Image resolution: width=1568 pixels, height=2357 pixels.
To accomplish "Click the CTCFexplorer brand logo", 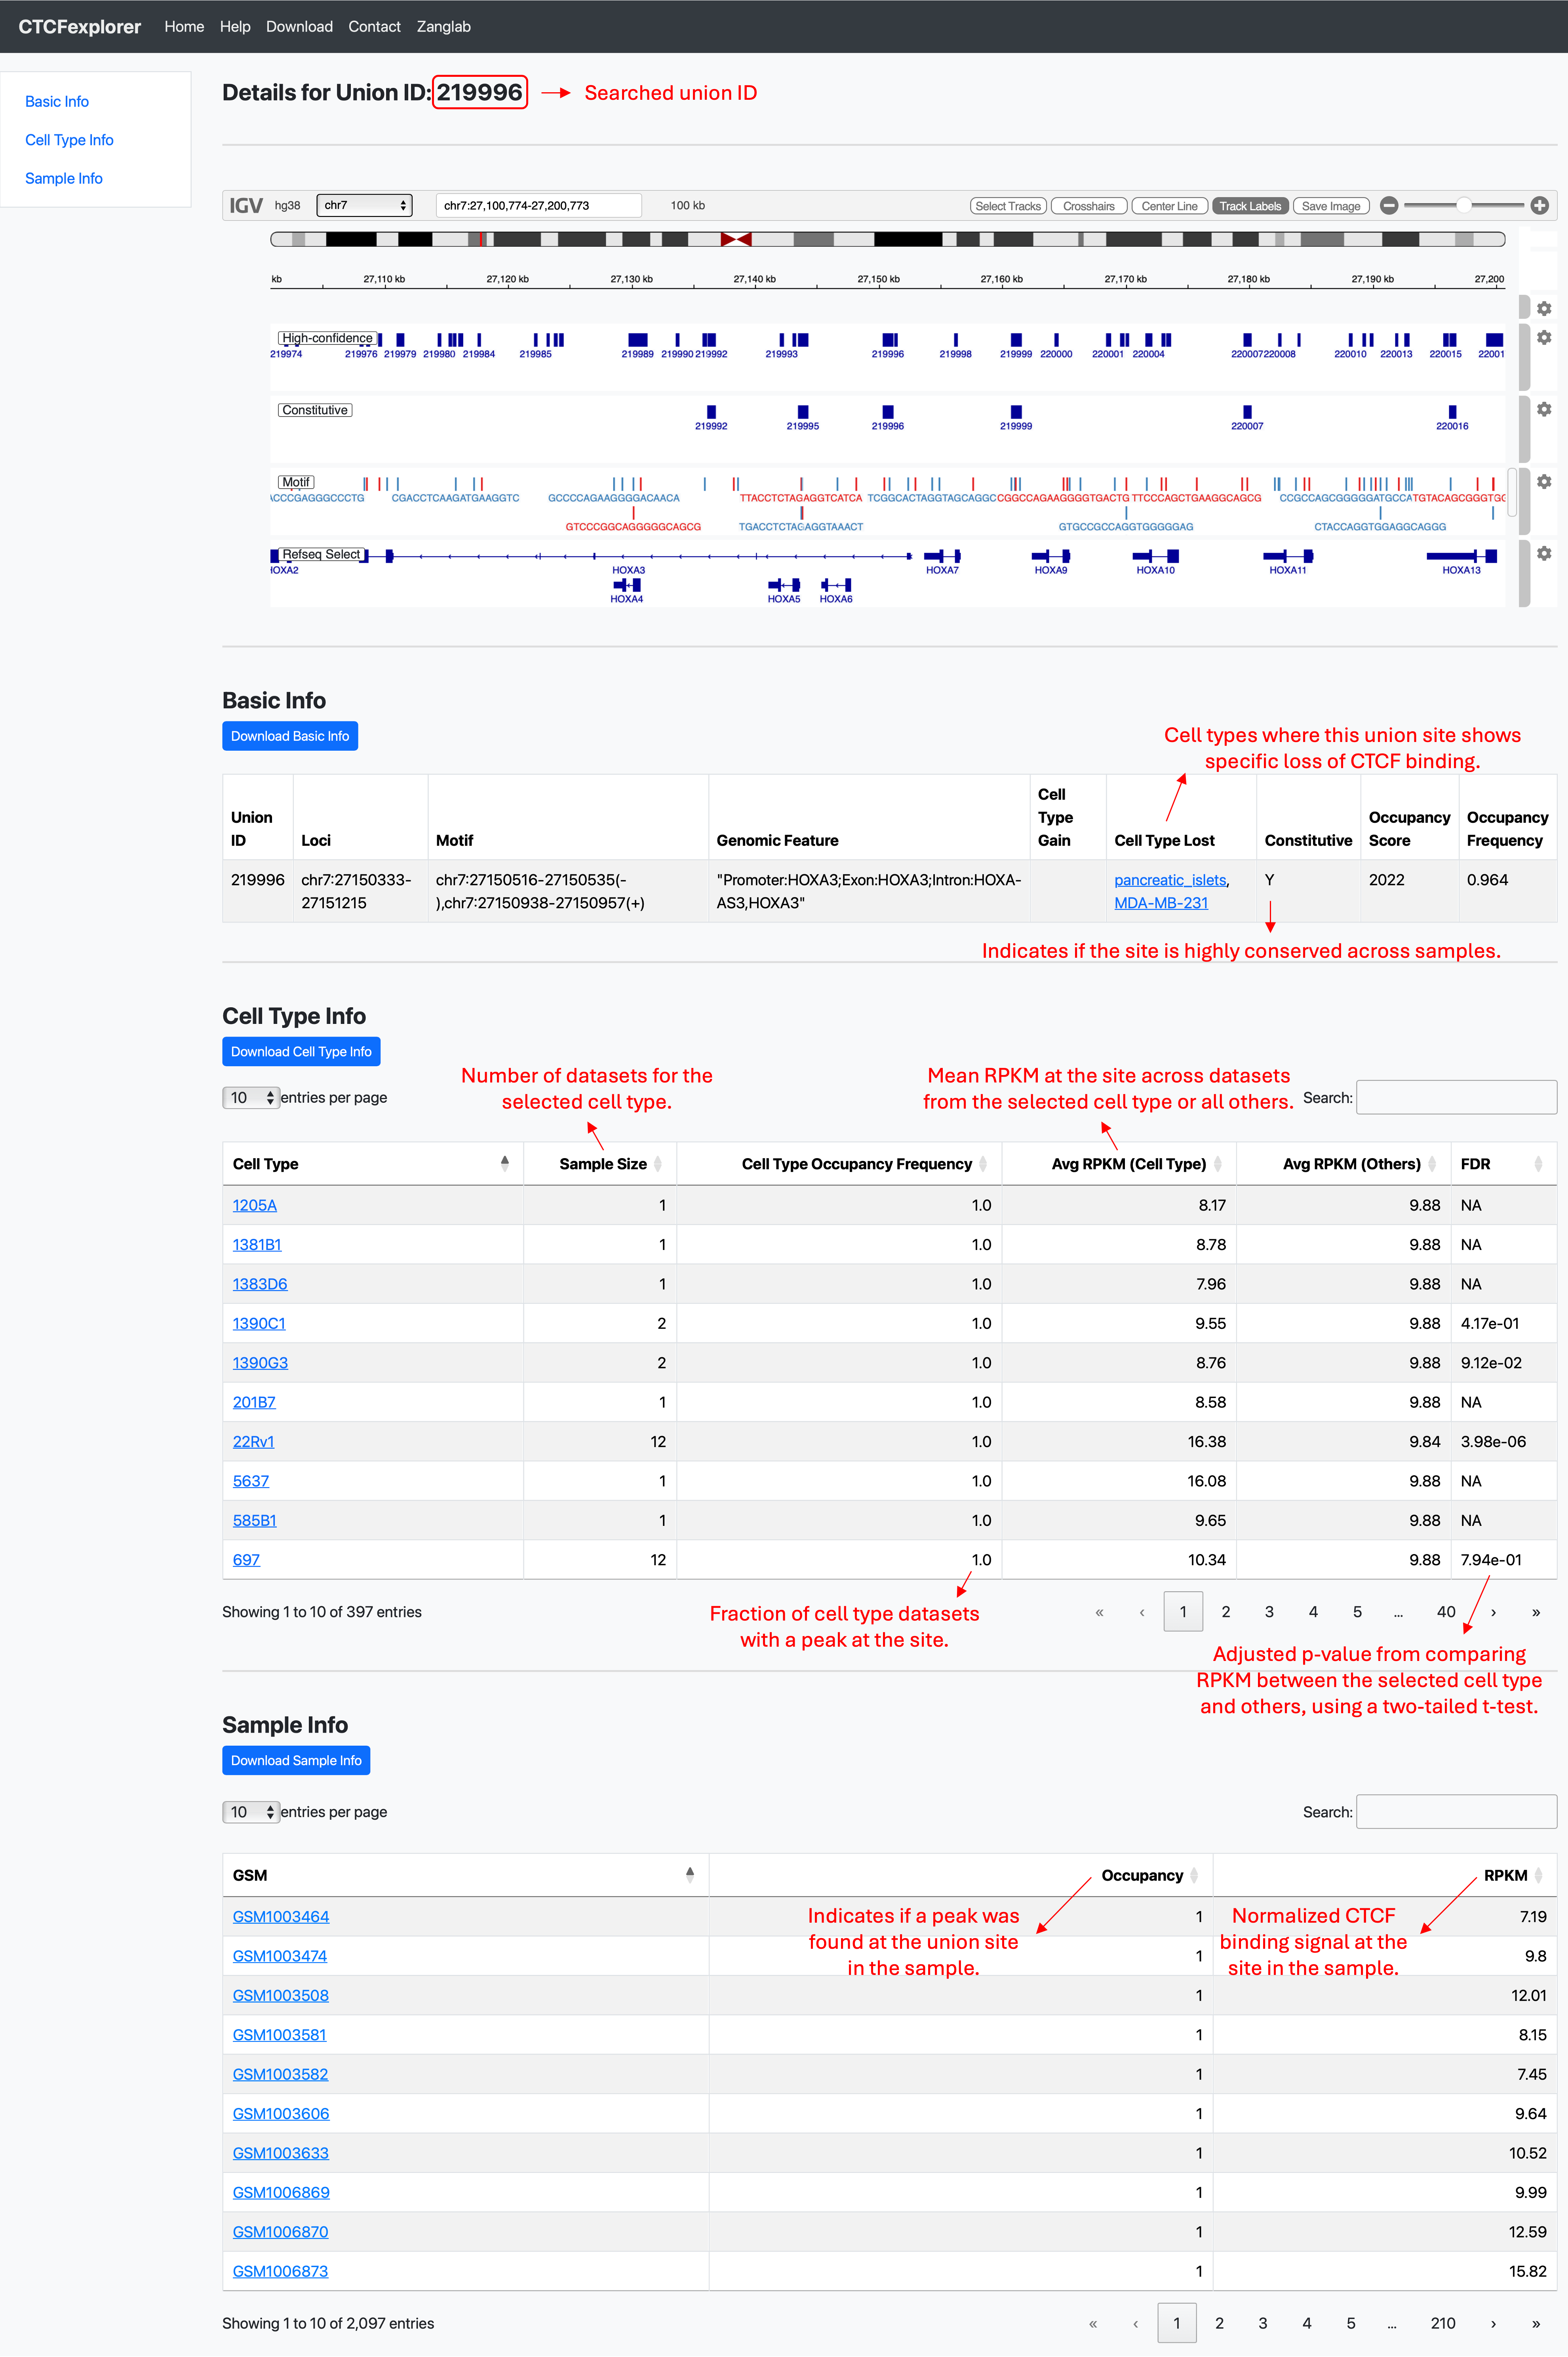I will [80, 27].
